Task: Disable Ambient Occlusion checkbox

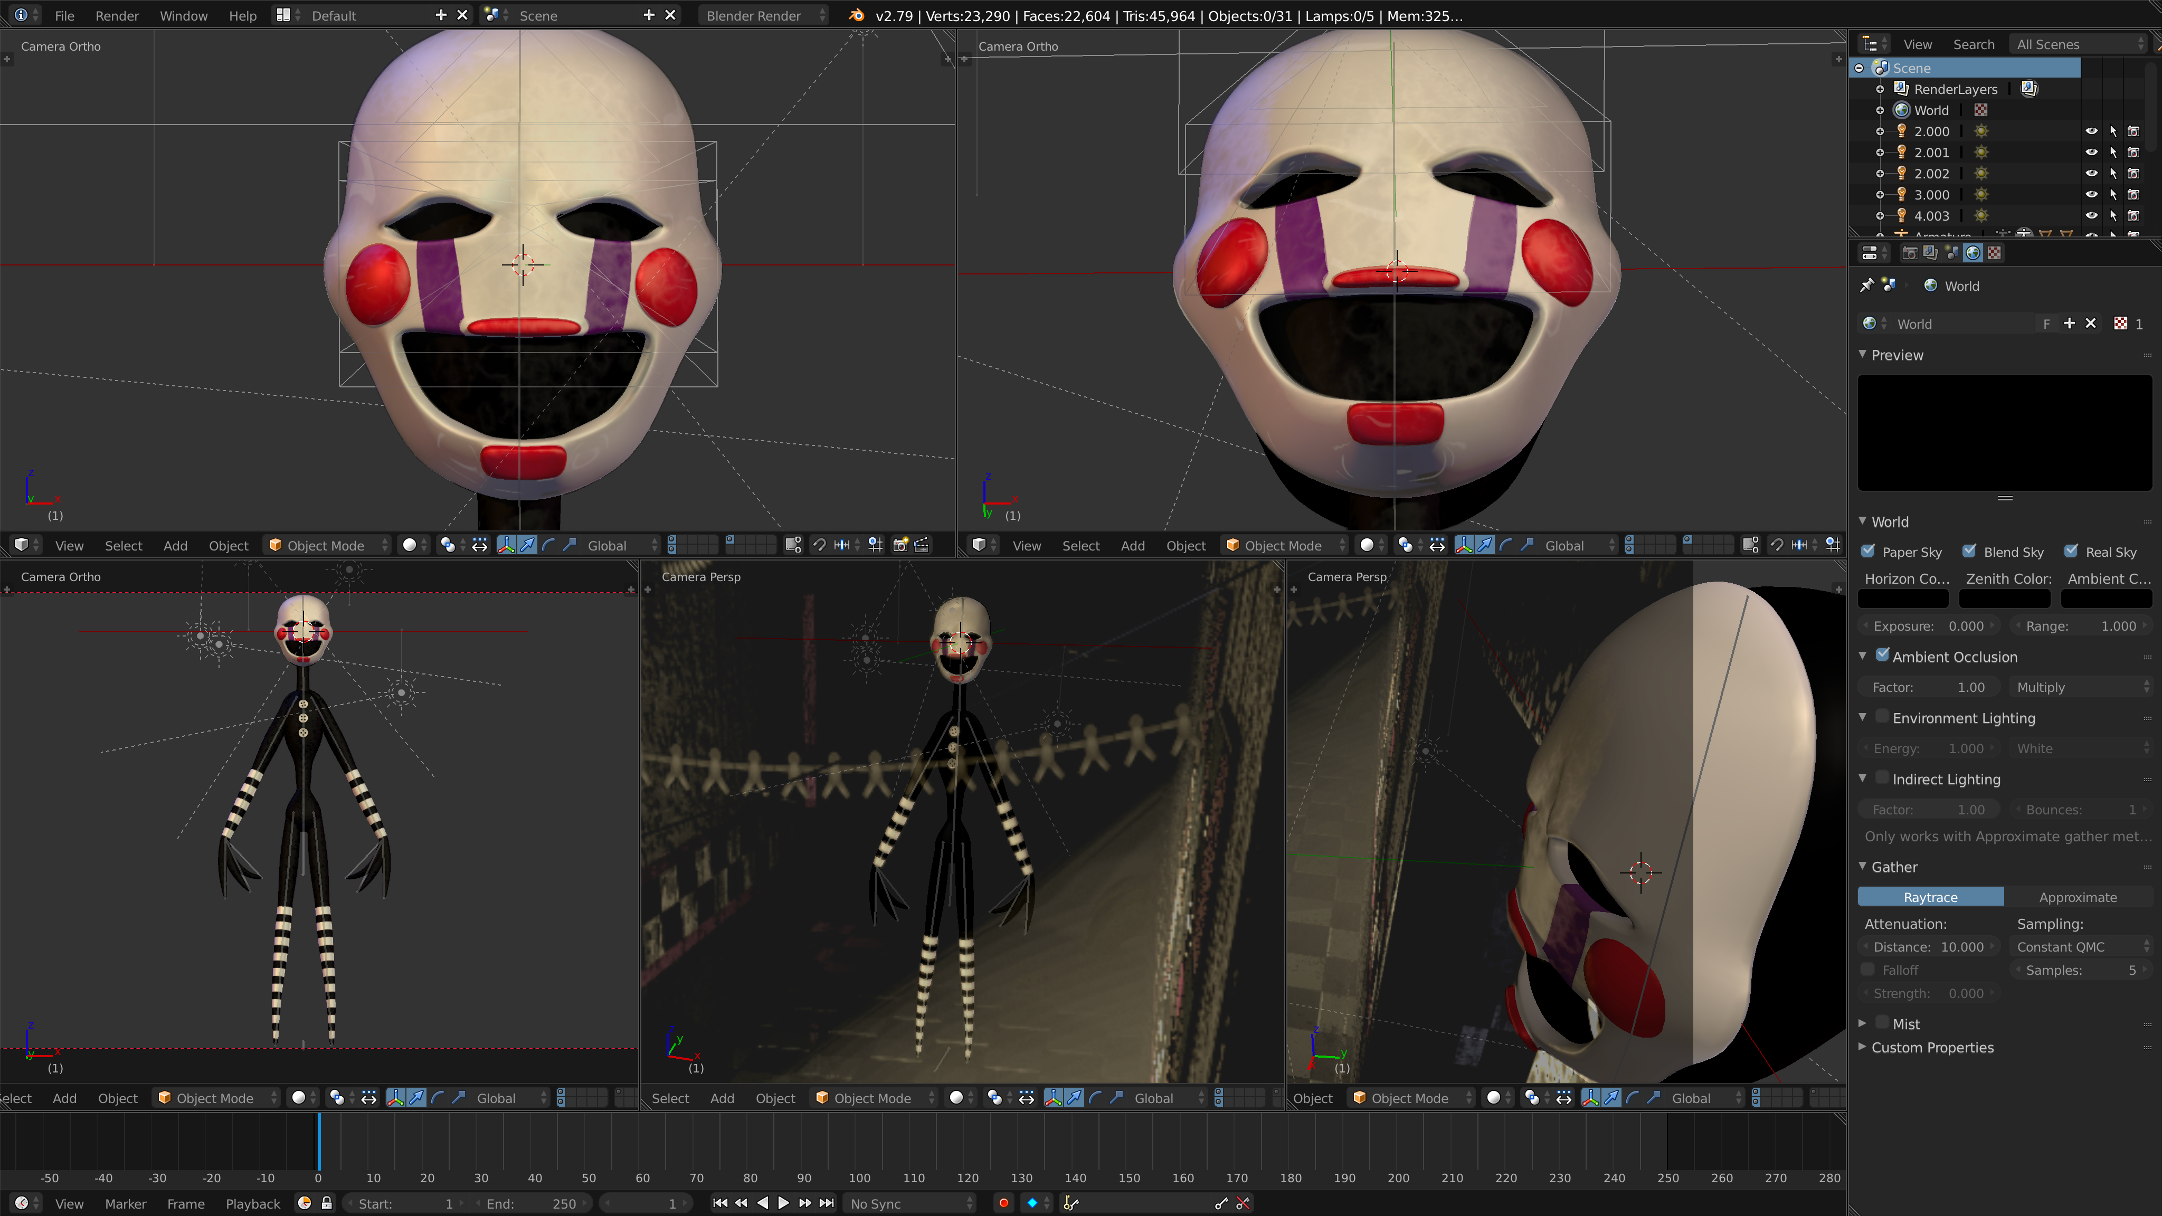Action: (1883, 654)
